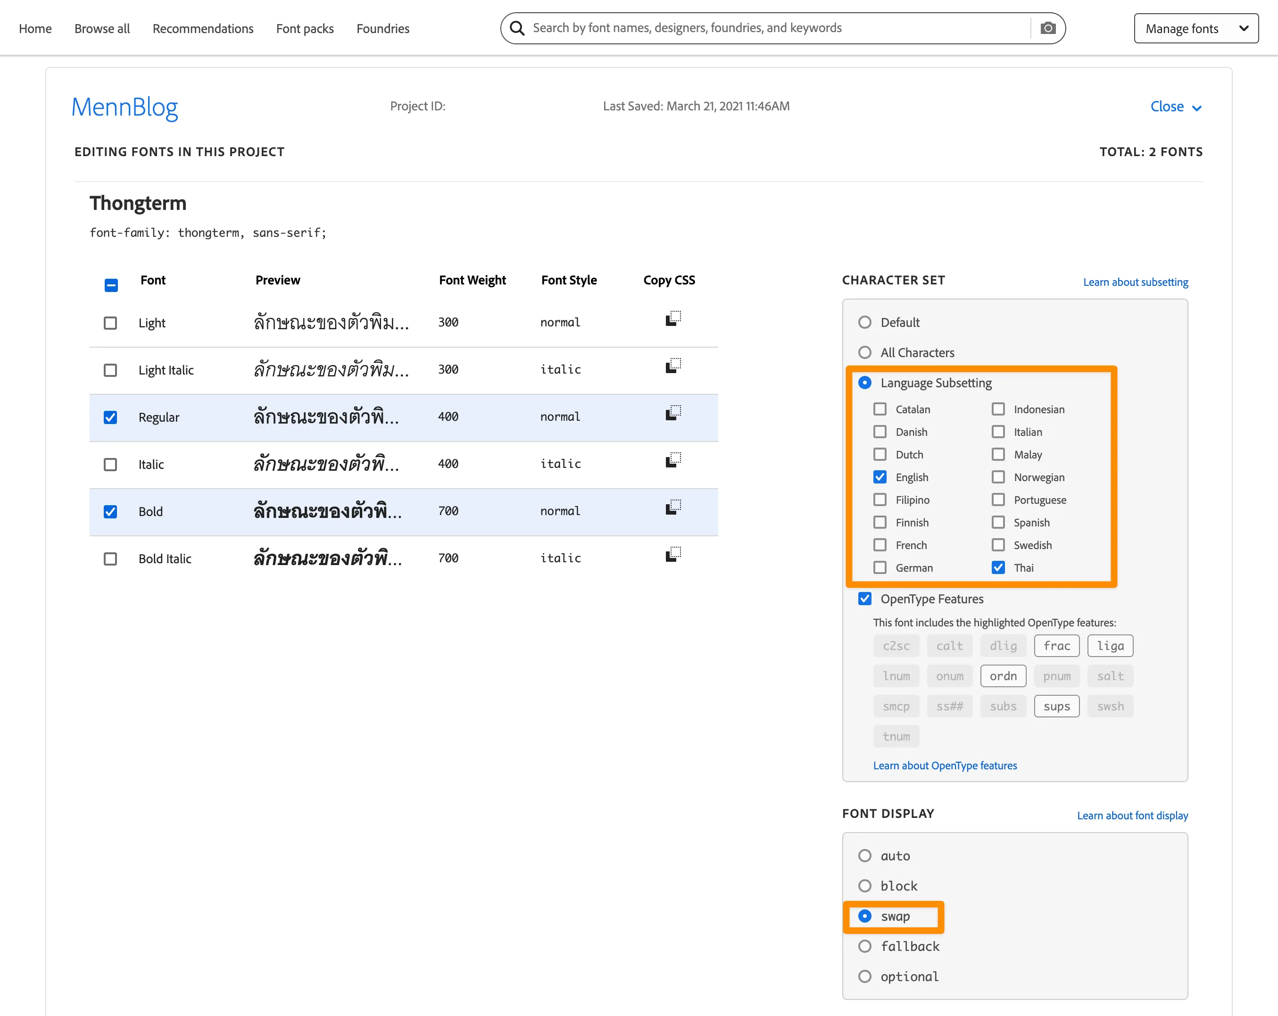
Task: Click the search magnifier icon
Action: pyautogui.click(x=517, y=28)
